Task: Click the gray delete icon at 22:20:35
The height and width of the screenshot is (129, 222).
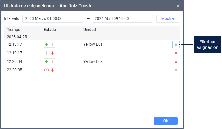Action: (x=176, y=70)
